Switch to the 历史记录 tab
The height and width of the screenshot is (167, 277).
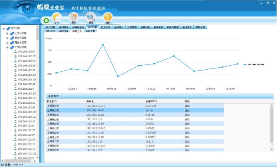[x=106, y=27]
